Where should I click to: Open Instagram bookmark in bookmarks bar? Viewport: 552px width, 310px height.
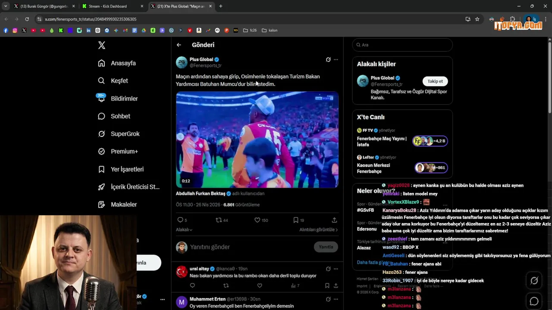point(15,31)
